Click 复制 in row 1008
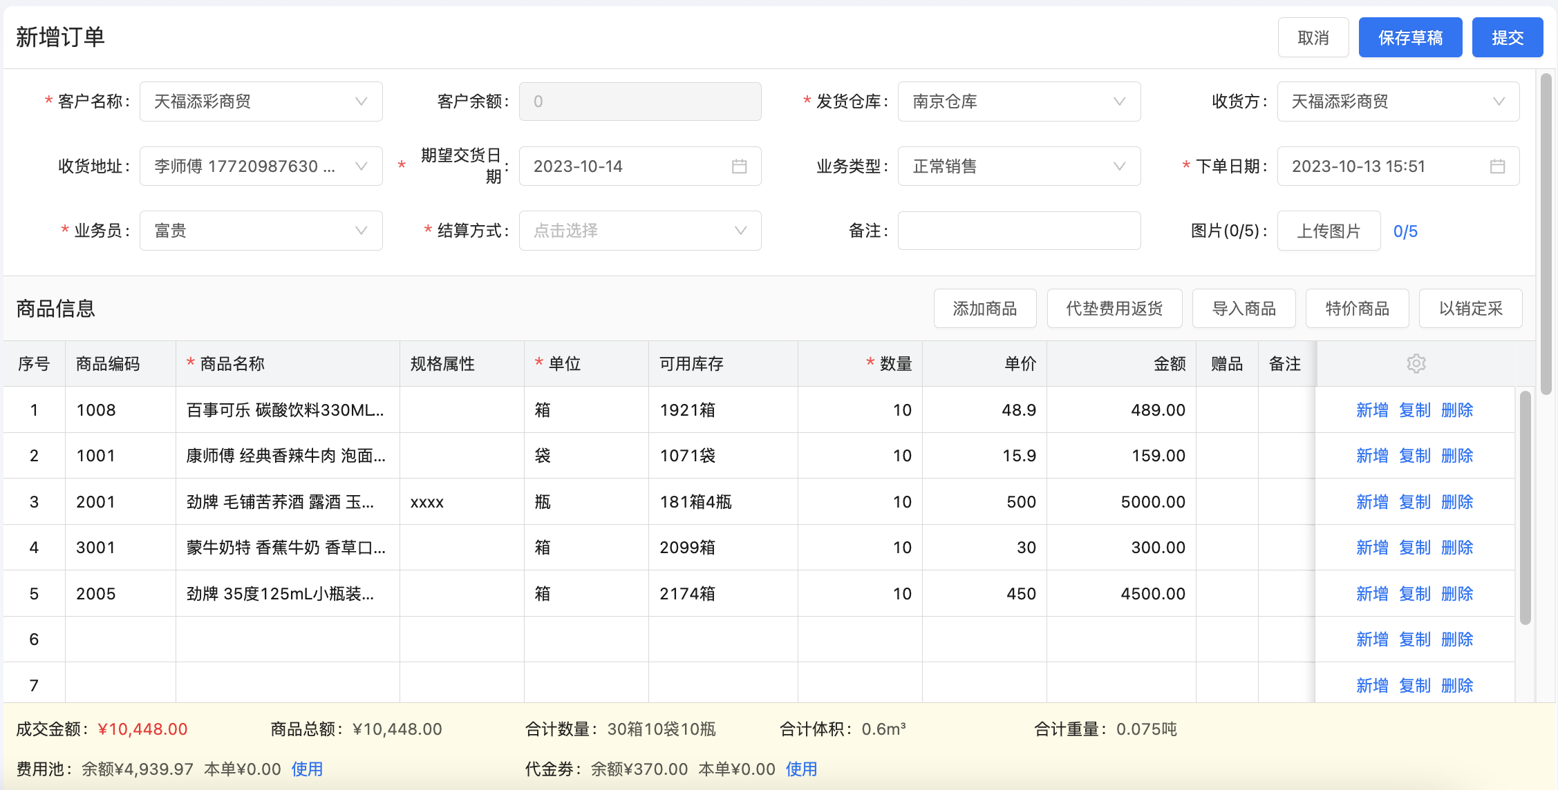1558x790 pixels. coord(1415,410)
